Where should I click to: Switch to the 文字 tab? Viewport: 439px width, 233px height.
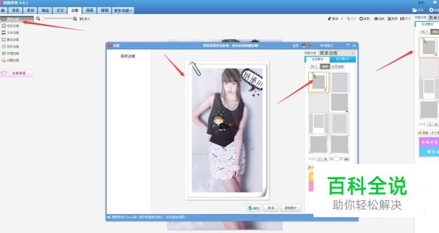pyautogui.click(x=60, y=10)
